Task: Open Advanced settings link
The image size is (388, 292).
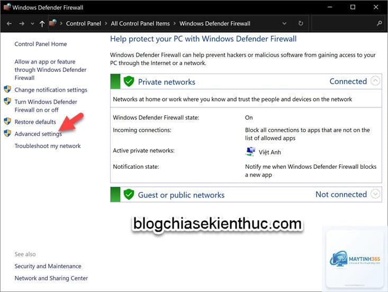Action: (38, 134)
